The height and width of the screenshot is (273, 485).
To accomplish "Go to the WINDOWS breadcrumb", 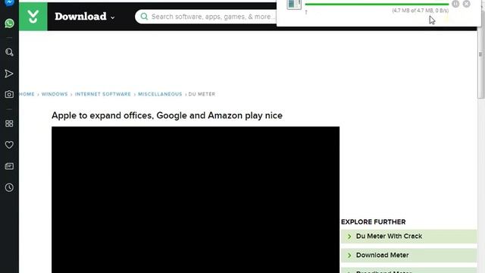I will 55,94.
